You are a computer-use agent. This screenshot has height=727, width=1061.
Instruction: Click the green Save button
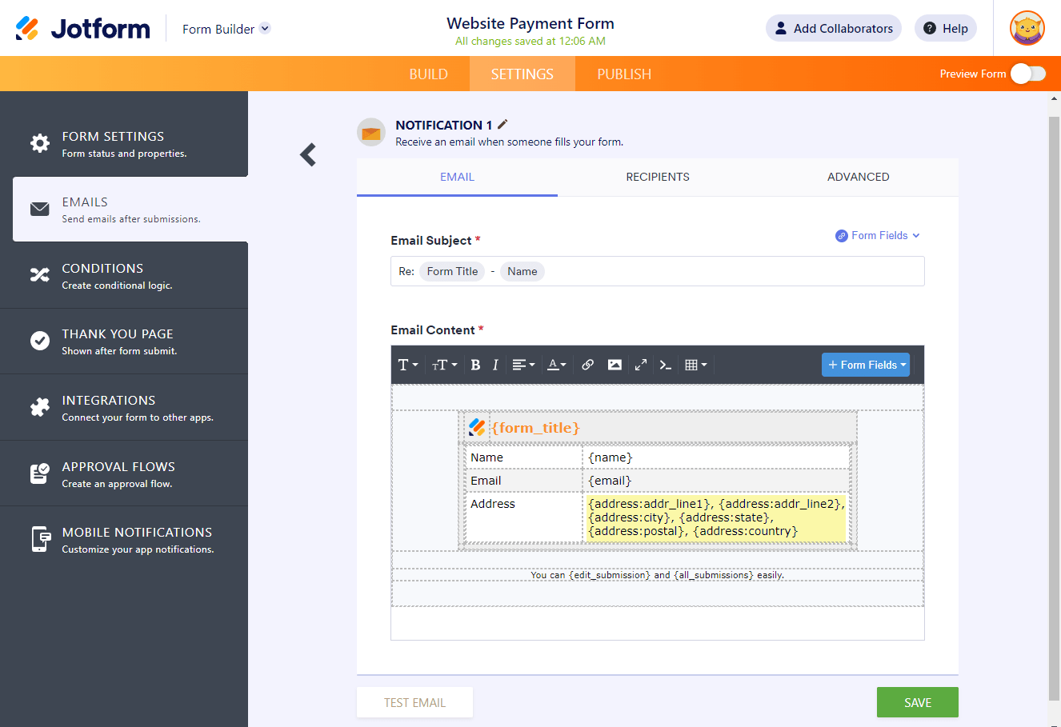click(917, 702)
